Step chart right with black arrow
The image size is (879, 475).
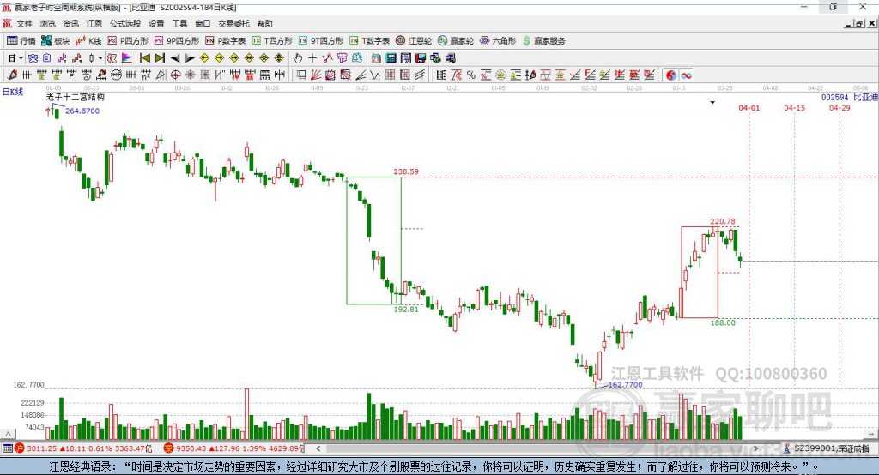point(190,58)
